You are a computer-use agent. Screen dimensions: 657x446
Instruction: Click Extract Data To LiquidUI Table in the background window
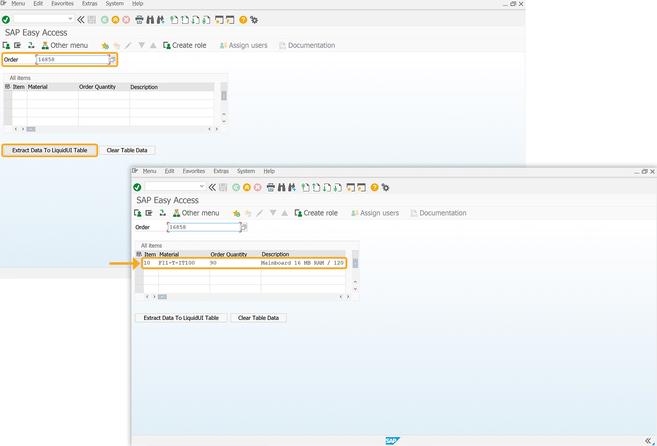point(49,150)
